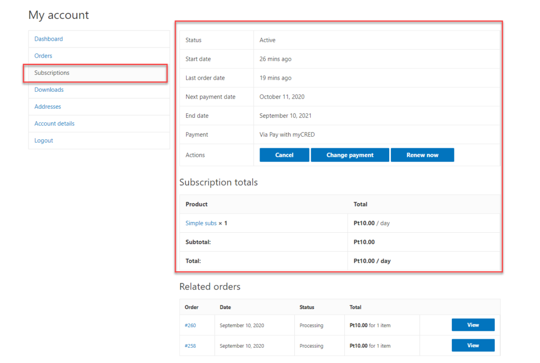Open the Addresses page

(47, 107)
